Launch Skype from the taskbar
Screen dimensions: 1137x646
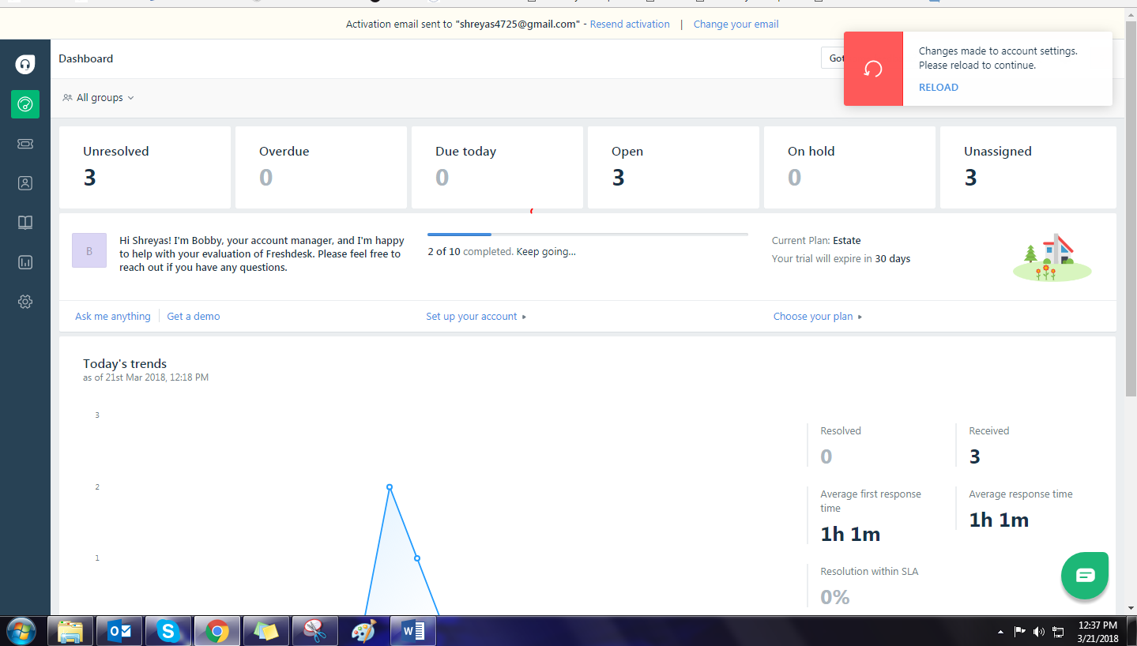pyautogui.click(x=168, y=630)
